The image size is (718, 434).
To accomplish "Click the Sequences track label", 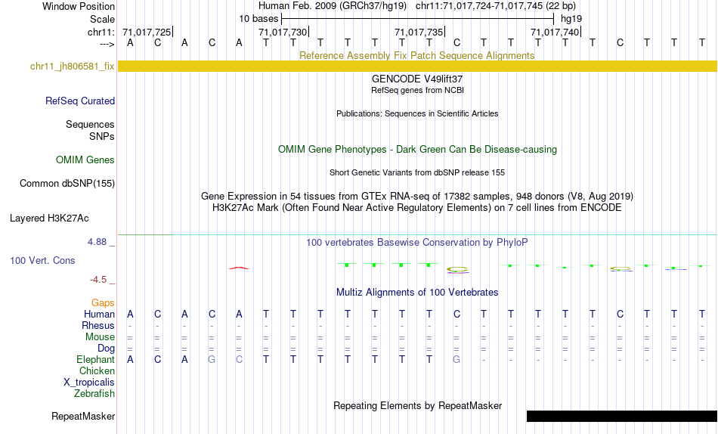I will pos(90,125).
